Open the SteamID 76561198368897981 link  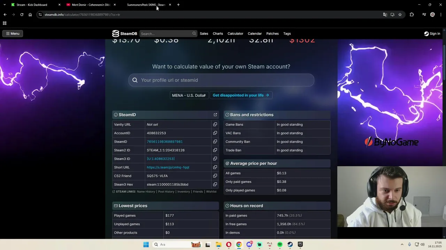point(164,142)
